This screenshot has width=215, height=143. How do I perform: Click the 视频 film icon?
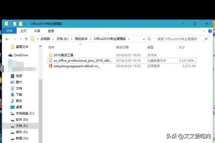click(12, 76)
